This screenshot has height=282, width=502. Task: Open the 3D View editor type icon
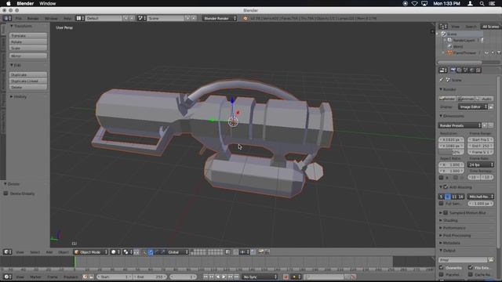click(x=7, y=252)
